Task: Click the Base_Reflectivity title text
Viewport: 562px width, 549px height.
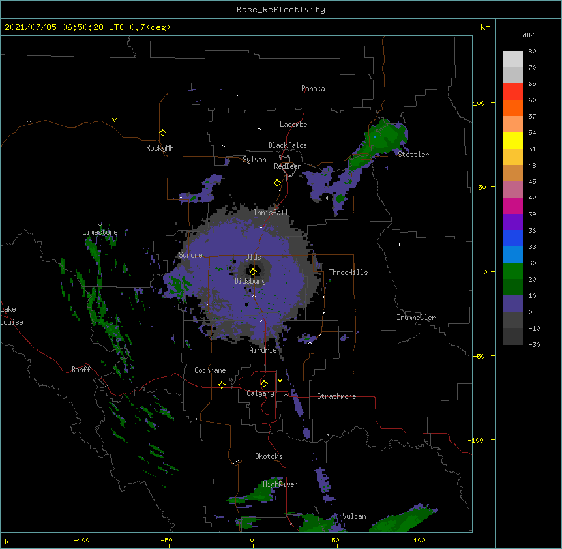Action: (281, 10)
